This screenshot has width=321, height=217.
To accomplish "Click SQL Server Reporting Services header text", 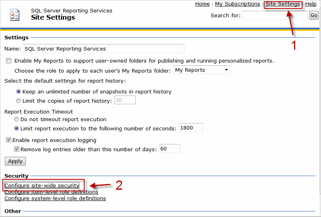I will (72, 10).
